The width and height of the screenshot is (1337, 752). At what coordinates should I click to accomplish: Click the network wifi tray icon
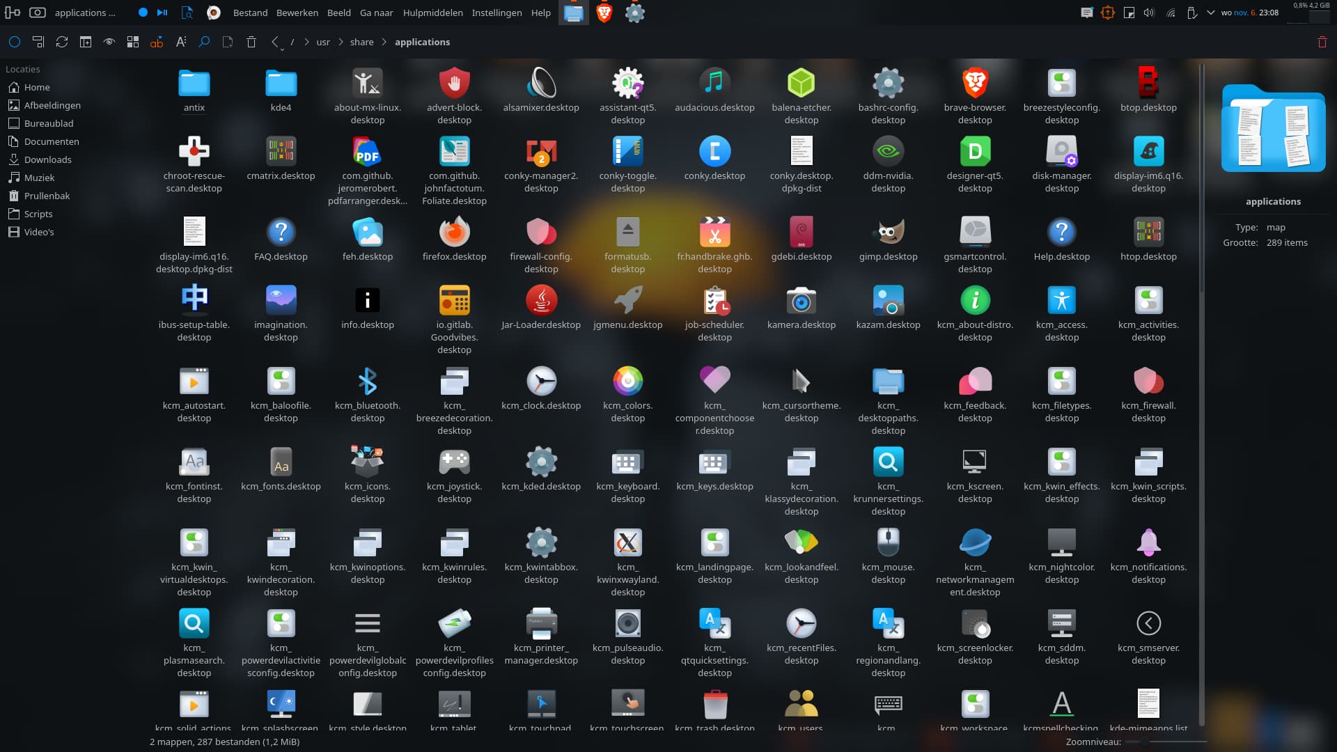(x=1171, y=13)
